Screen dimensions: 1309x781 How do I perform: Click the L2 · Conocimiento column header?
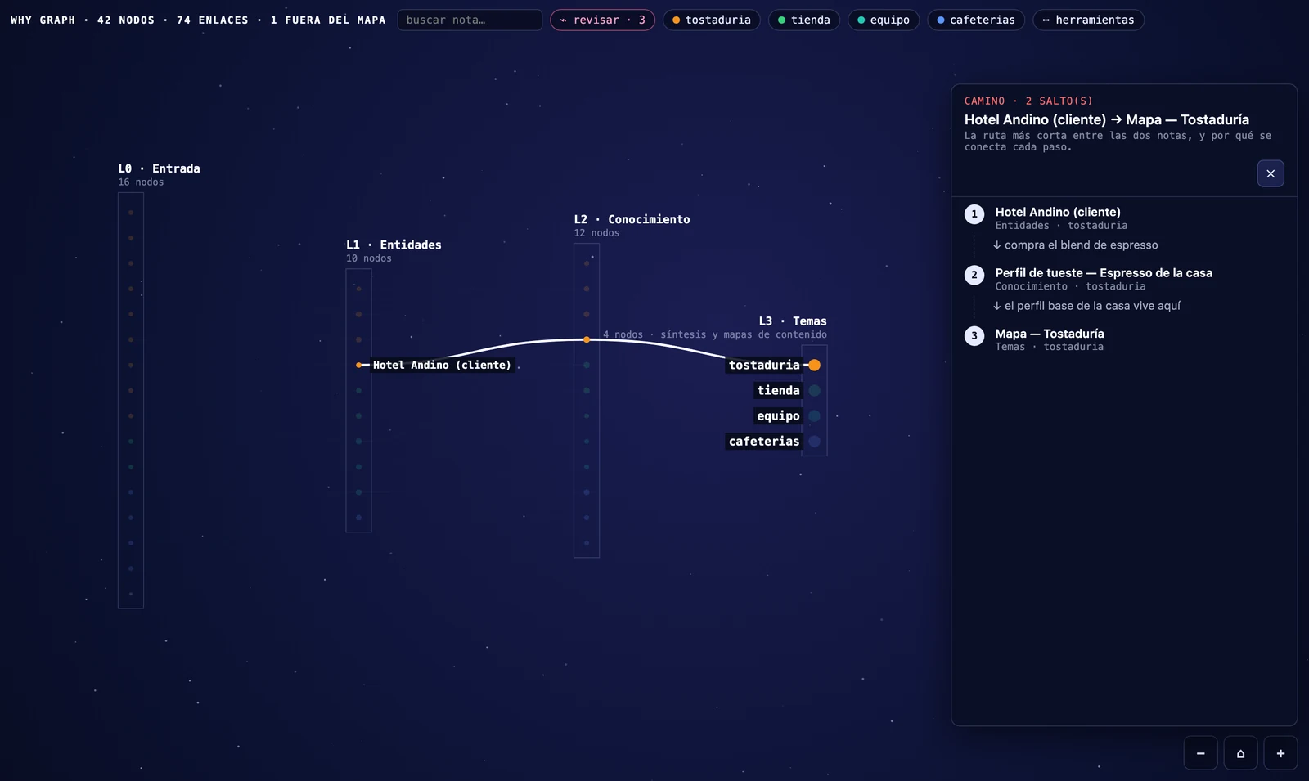click(632, 219)
